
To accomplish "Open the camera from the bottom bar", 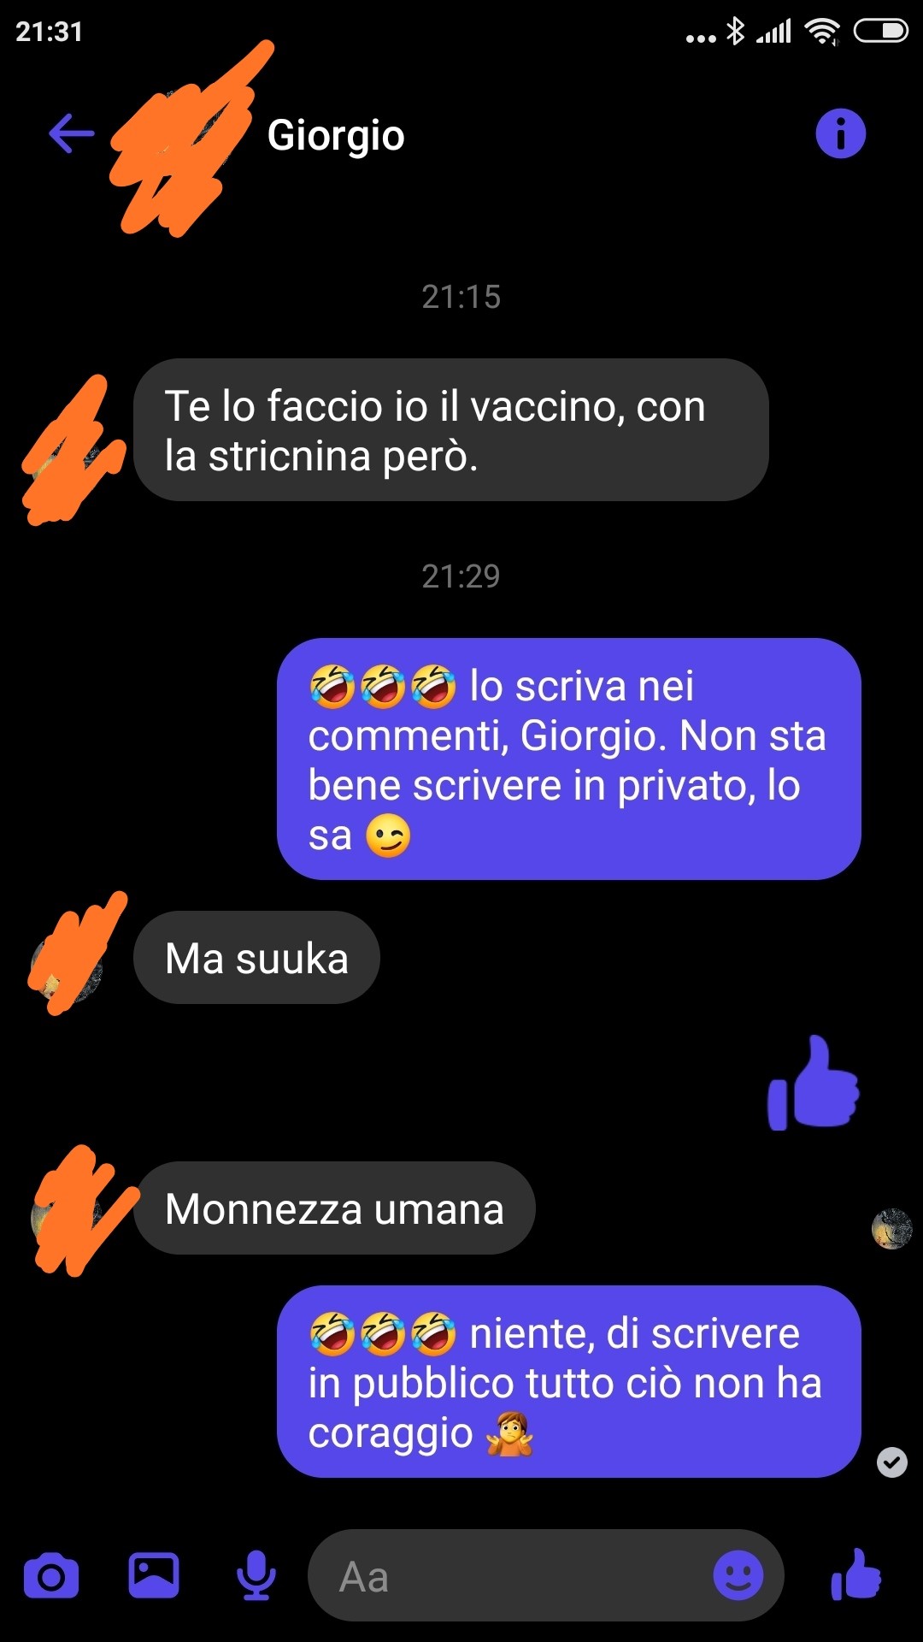I will point(51,1576).
